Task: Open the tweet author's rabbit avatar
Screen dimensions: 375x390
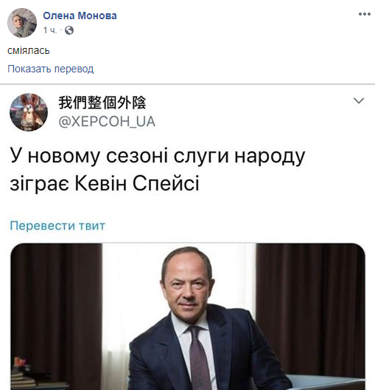Action: click(29, 112)
